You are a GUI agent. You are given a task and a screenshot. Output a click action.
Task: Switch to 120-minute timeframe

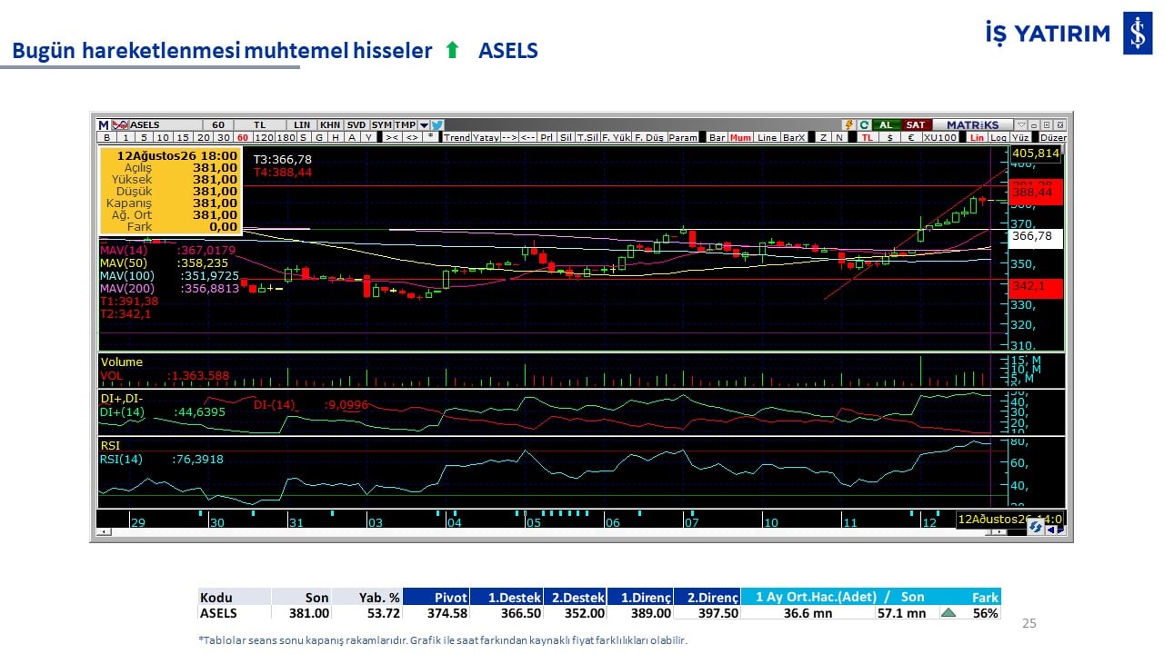click(263, 137)
